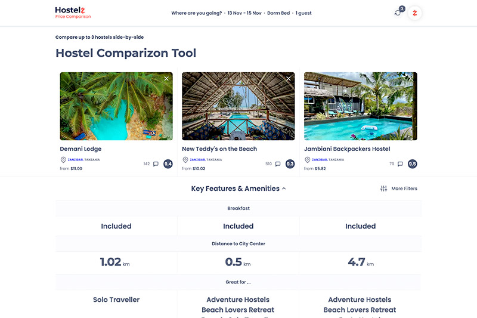
Task: Open the Demani Lodge title link
Action: (80, 149)
